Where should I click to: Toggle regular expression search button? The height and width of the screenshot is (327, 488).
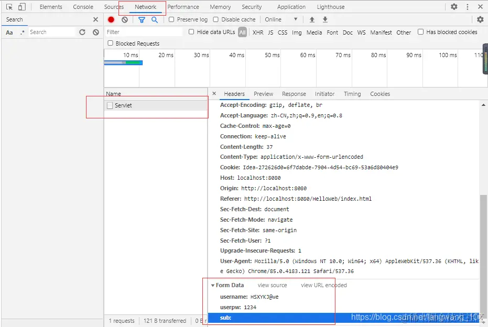[23, 32]
